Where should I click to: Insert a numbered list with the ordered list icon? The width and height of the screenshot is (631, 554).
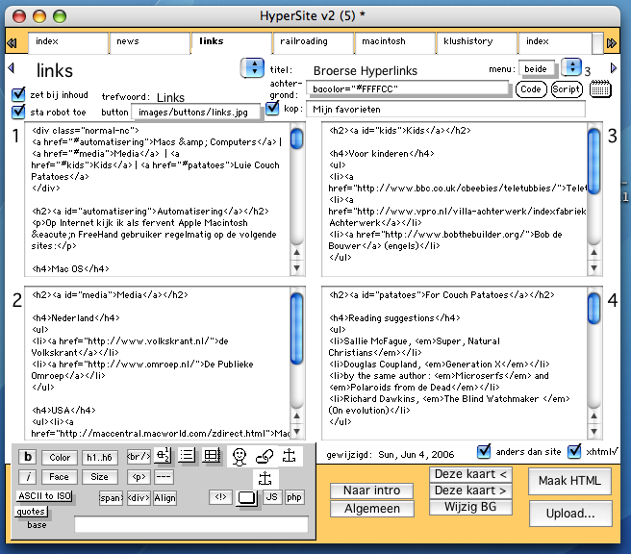163,456
